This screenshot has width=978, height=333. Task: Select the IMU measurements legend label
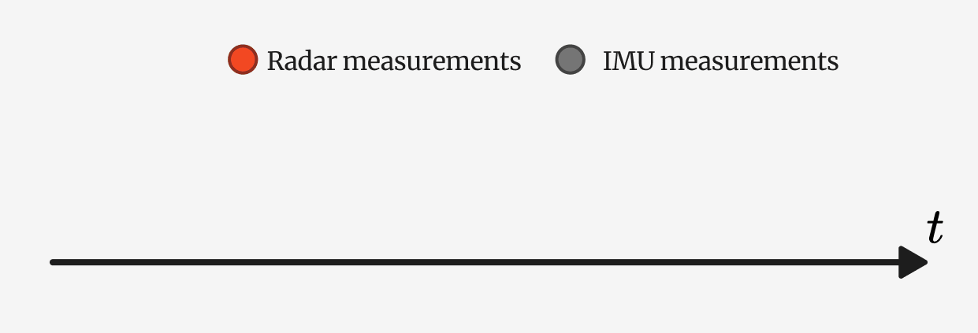(x=720, y=61)
